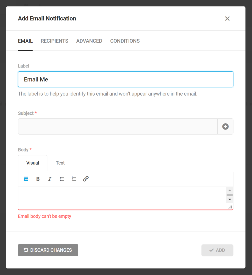Screen dimensions: 252x275
Task: Go to the Conditions tab
Action: click(x=125, y=41)
